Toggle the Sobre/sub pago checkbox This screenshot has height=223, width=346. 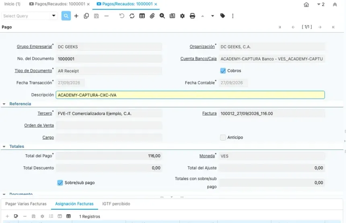click(x=60, y=183)
